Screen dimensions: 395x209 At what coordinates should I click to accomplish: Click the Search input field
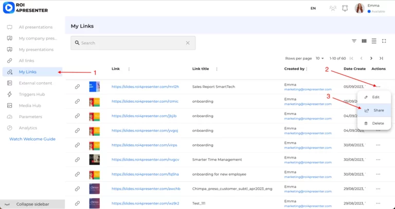click(133, 43)
